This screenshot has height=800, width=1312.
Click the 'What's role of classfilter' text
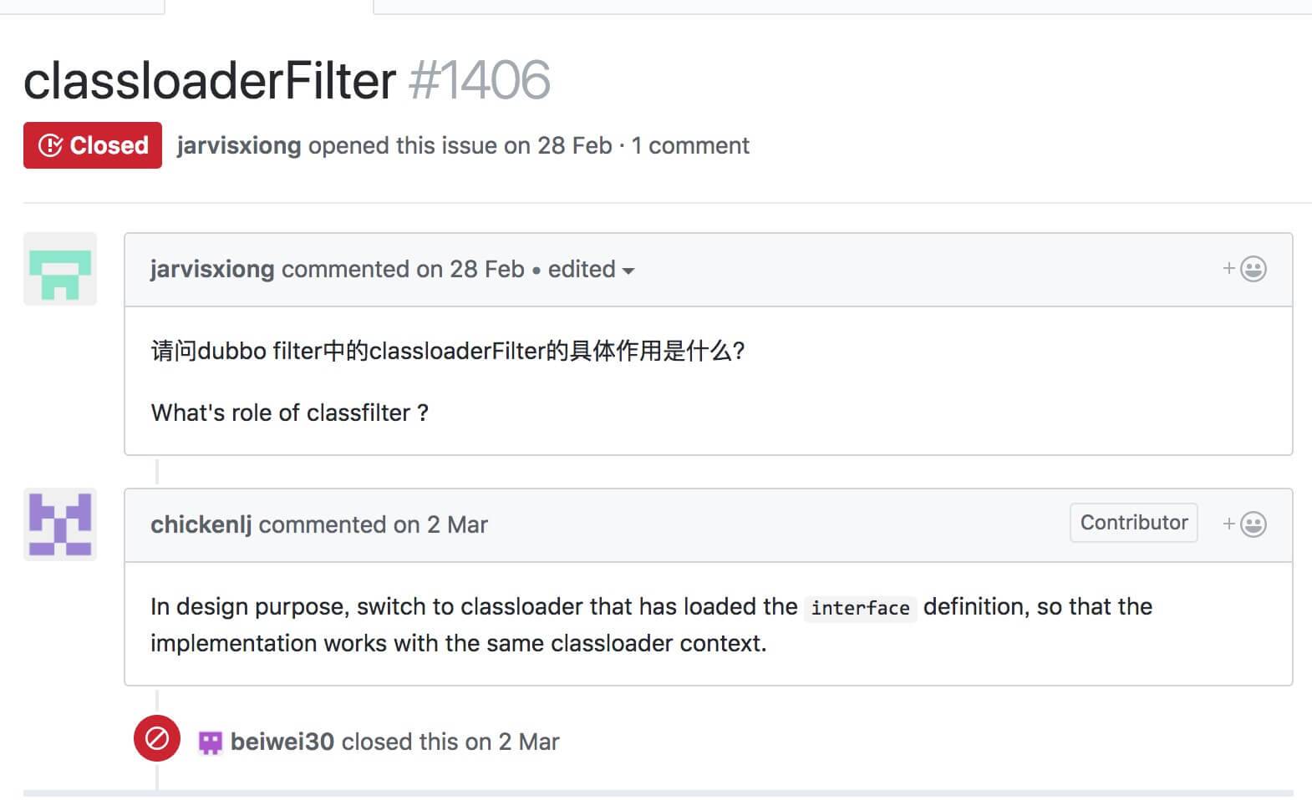pos(289,413)
